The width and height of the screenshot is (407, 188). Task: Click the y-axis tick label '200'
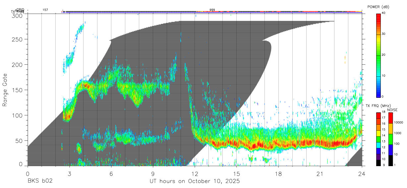click(18, 64)
